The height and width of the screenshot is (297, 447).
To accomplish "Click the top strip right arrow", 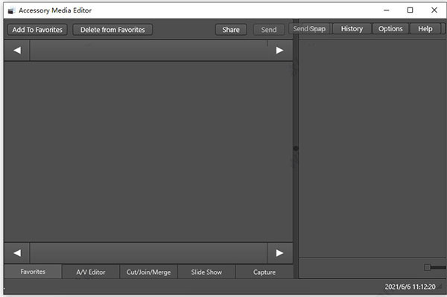I will point(279,51).
